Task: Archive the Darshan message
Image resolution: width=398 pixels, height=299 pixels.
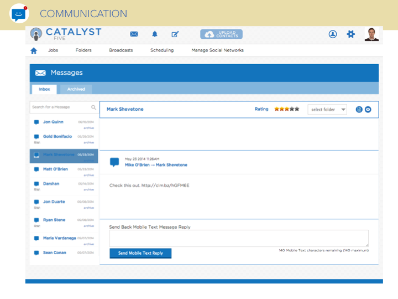Action: point(89,190)
